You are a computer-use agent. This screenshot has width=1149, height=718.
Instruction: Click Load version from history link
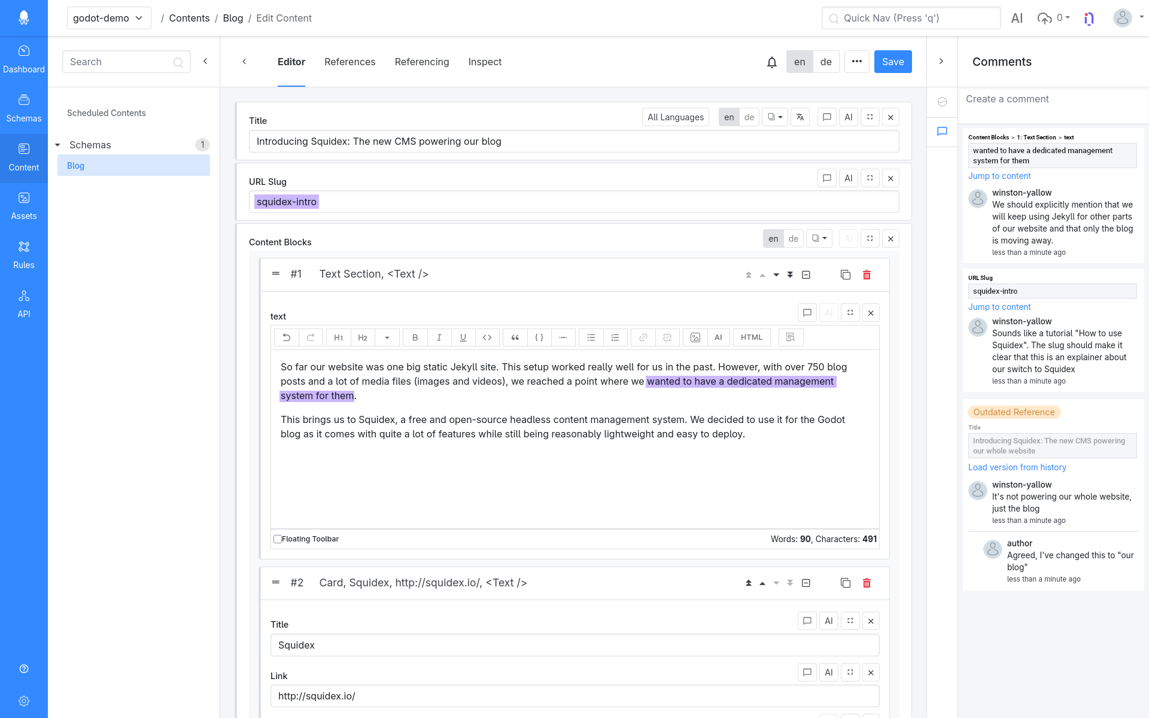click(1017, 467)
